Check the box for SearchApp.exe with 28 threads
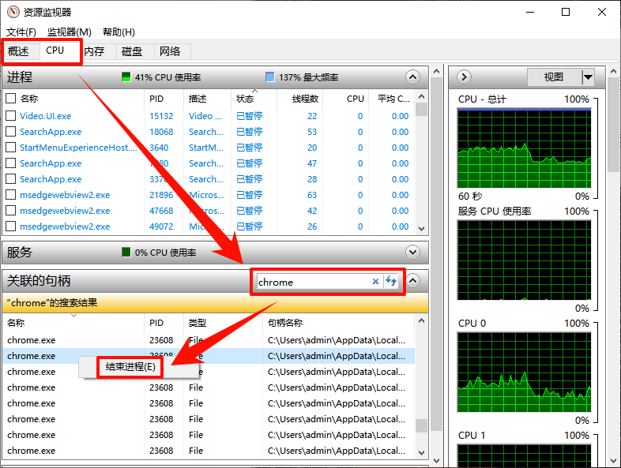Viewport: 621px width, 468px height. click(x=11, y=179)
